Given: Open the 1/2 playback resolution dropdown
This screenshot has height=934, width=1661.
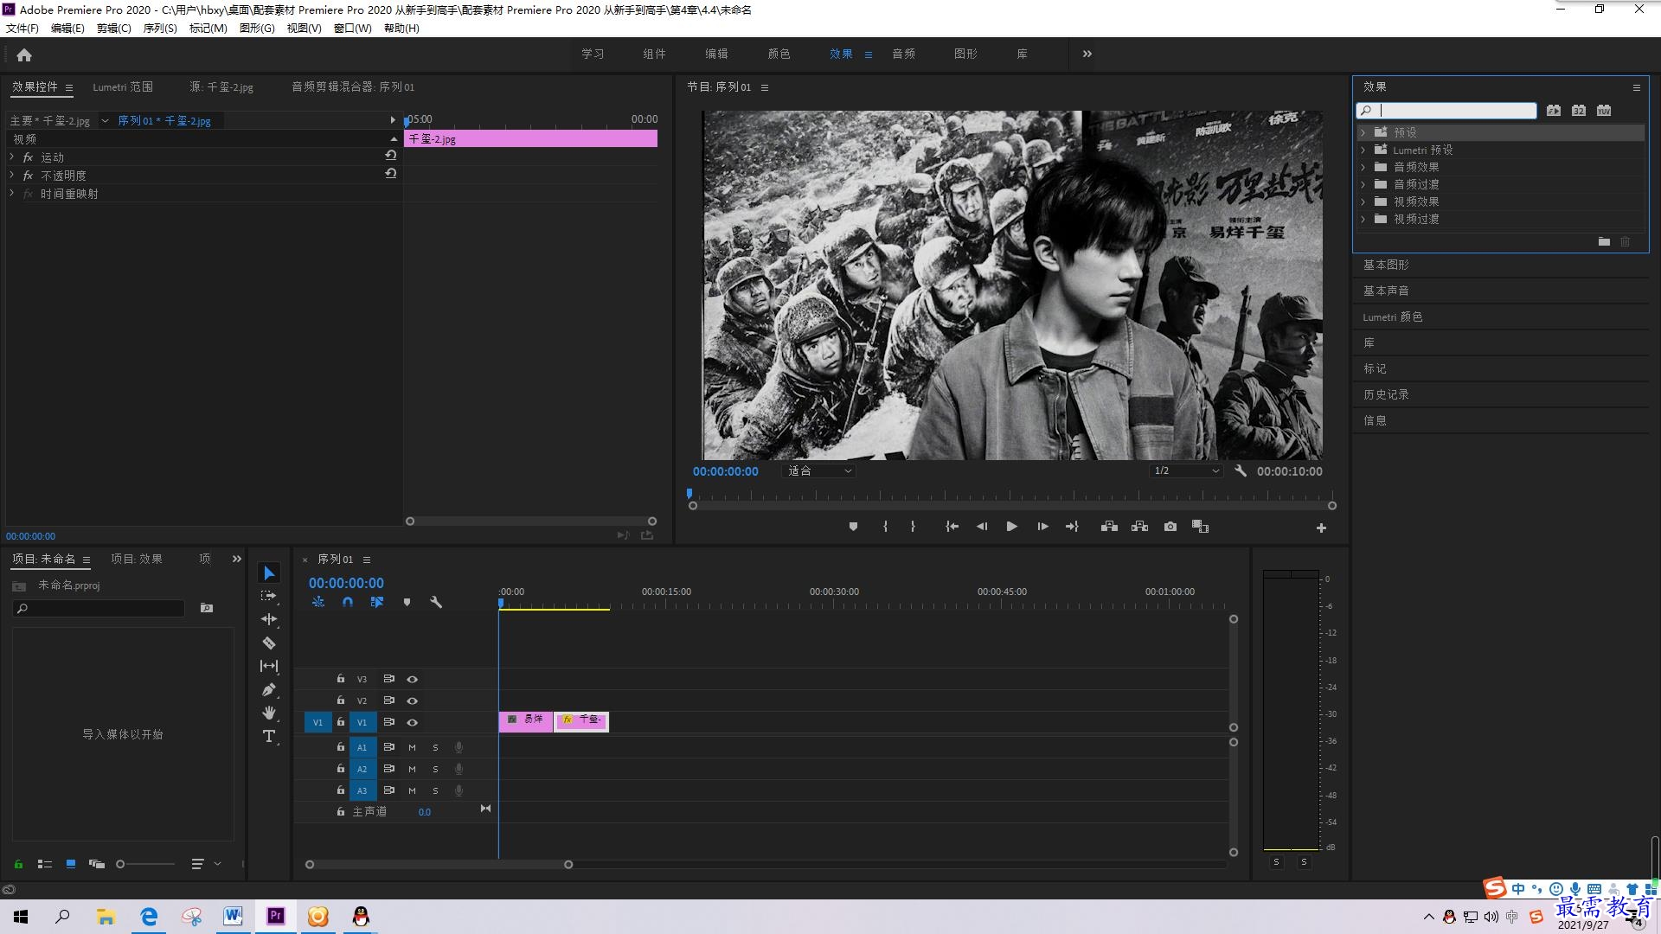Looking at the screenshot, I should [x=1186, y=471].
